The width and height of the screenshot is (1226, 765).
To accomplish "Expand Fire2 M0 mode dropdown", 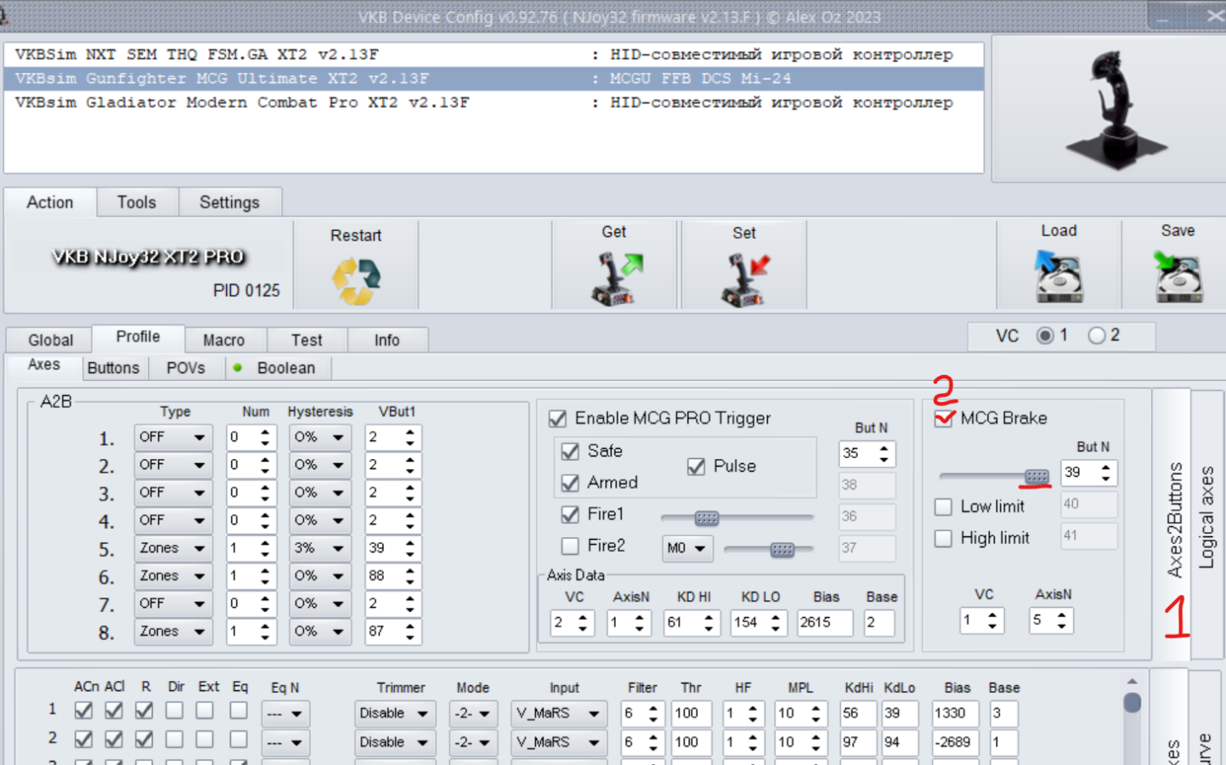I will (686, 548).
